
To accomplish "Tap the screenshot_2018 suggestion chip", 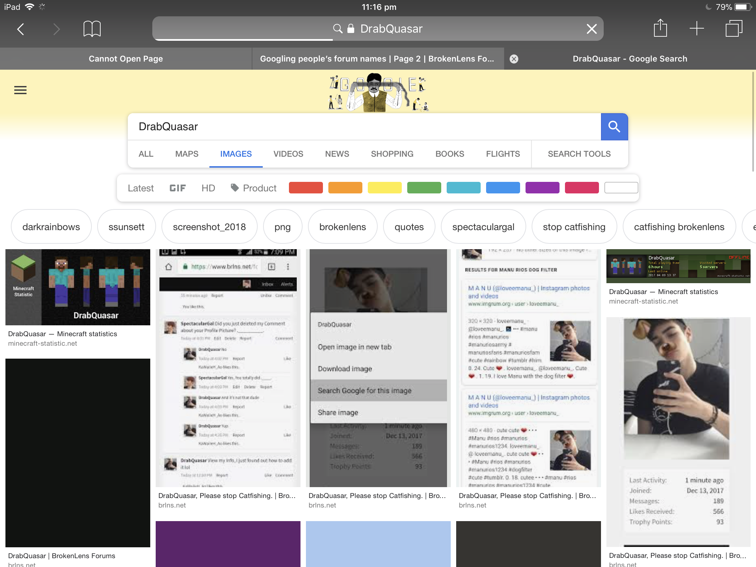I will [209, 227].
